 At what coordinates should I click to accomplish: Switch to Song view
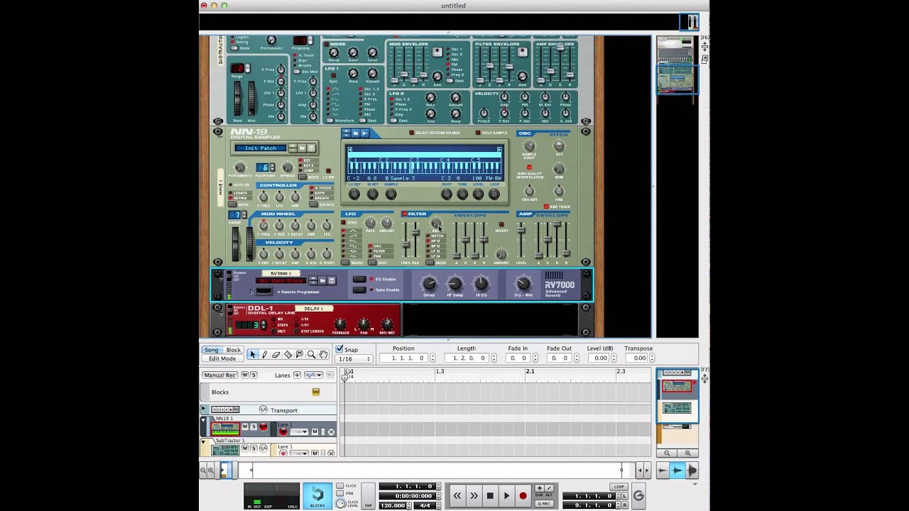[x=212, y=350]
